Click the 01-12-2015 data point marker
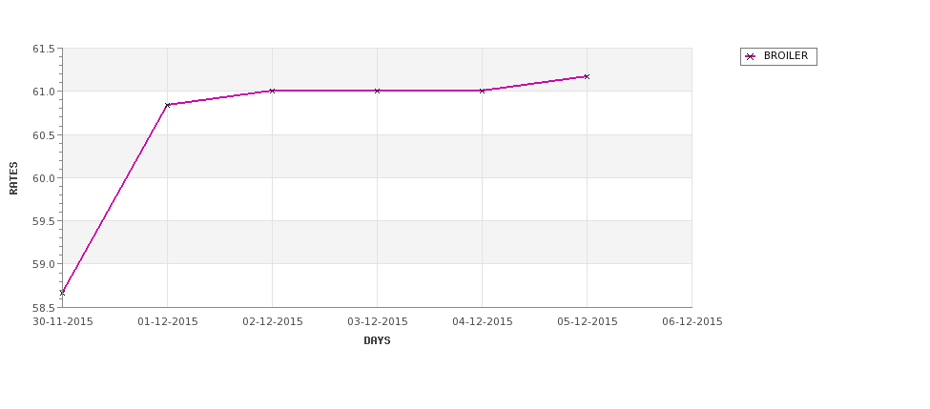This screenshot has height=409, width=930. pyautogui.click(x=167, y=105)
